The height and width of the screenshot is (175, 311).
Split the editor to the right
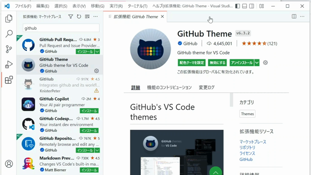294,17
